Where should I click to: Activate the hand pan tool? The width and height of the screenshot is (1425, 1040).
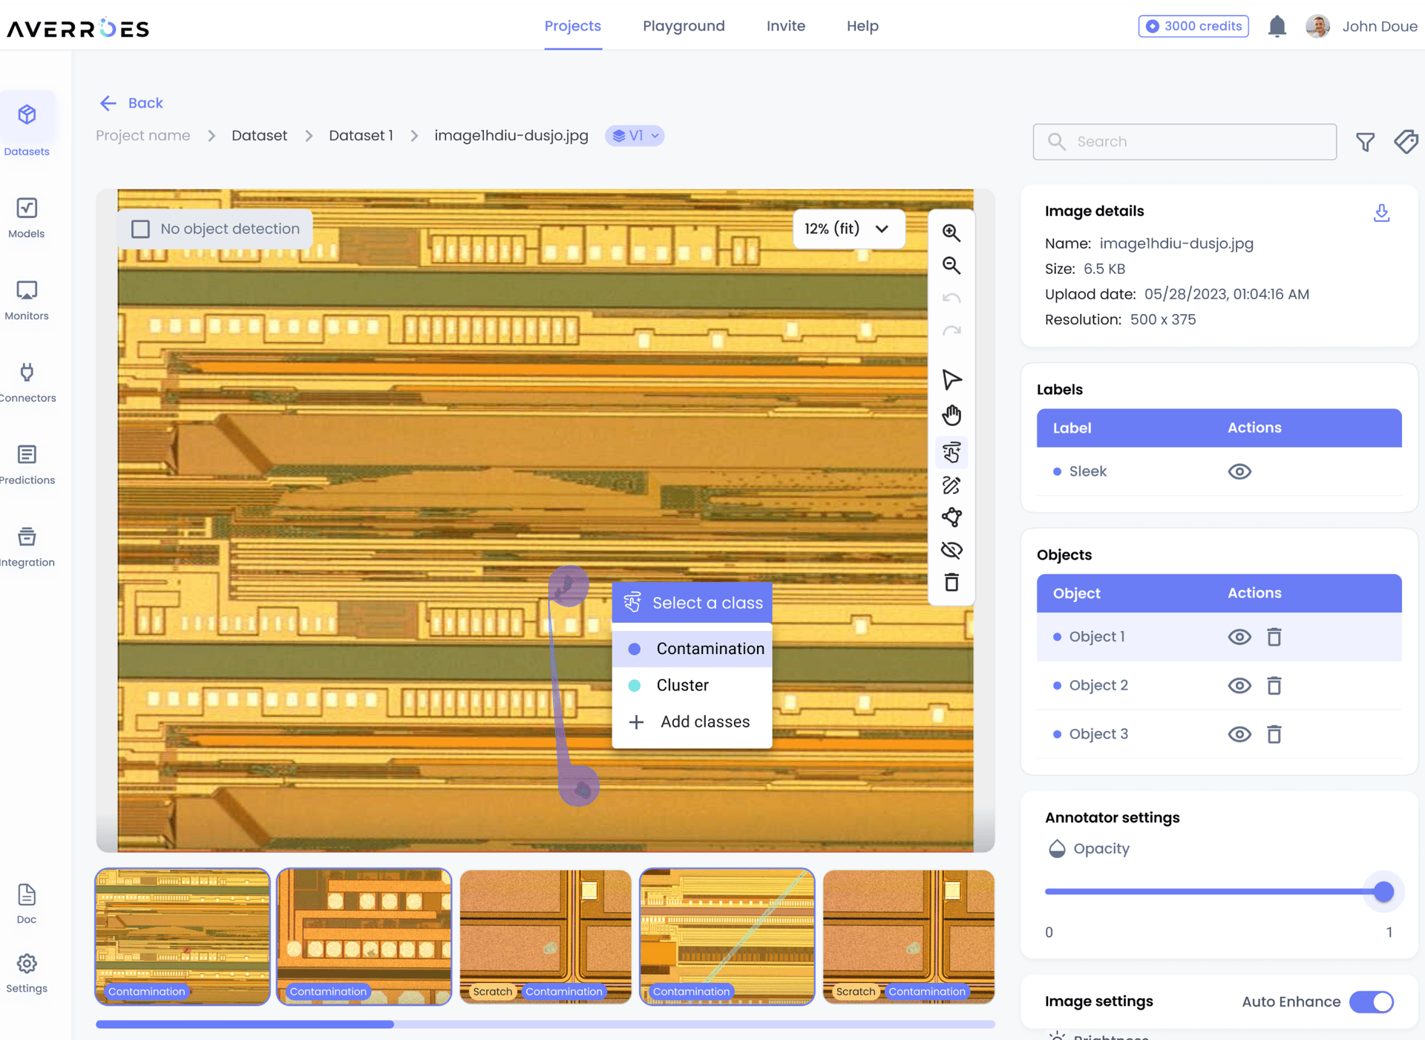(x=951, y=415)
